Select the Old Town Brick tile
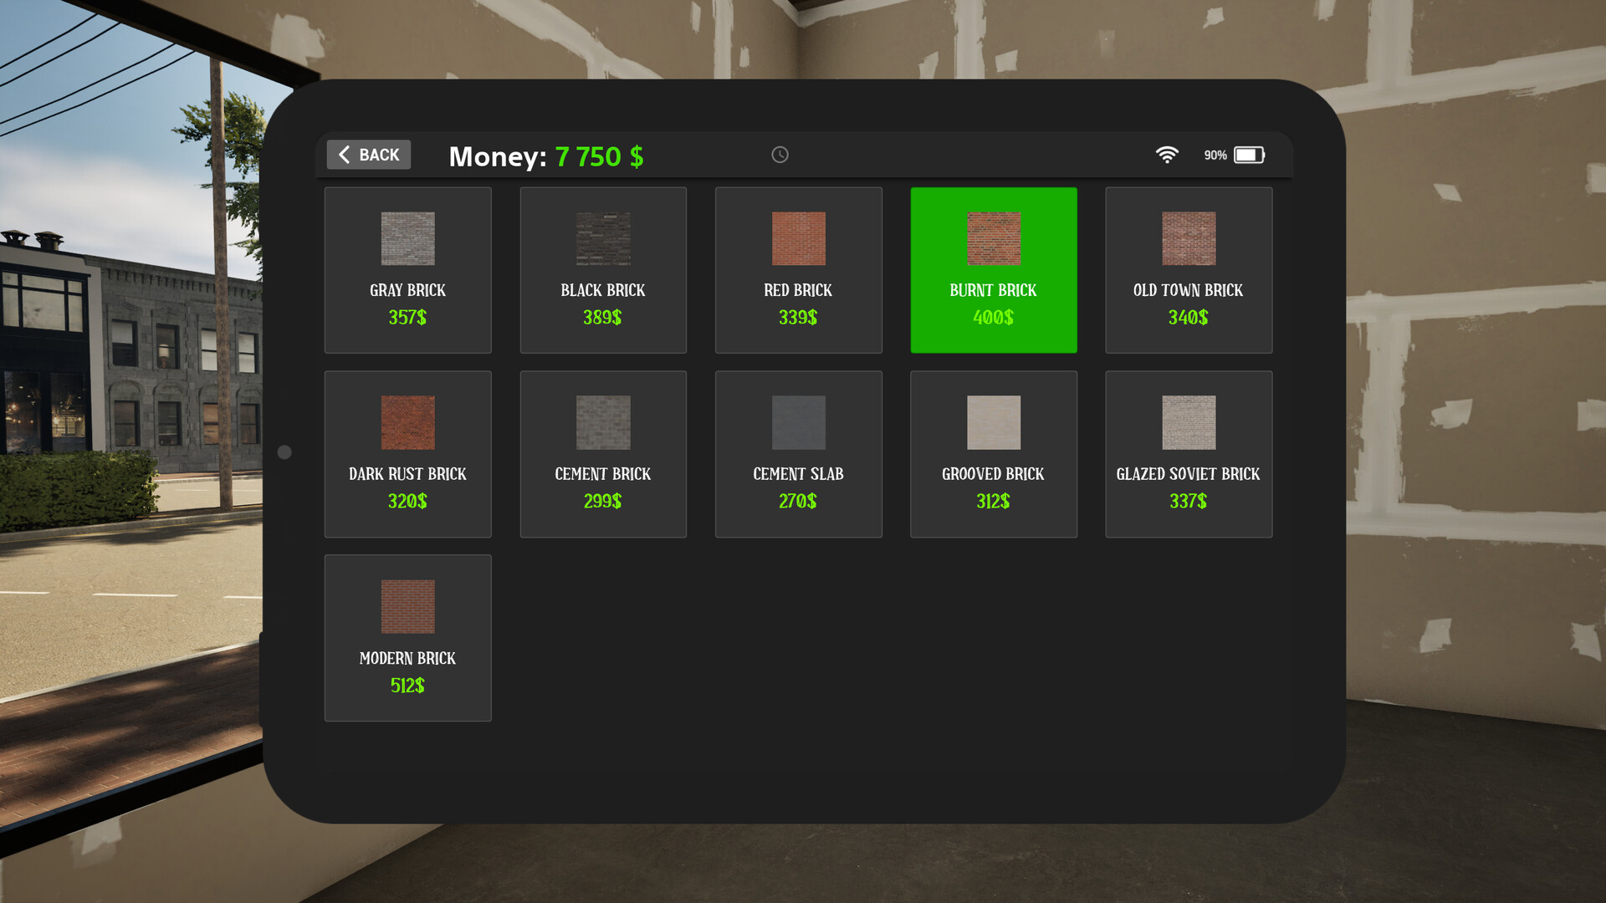This screenshot has width=1606, height=903. 1189,270
